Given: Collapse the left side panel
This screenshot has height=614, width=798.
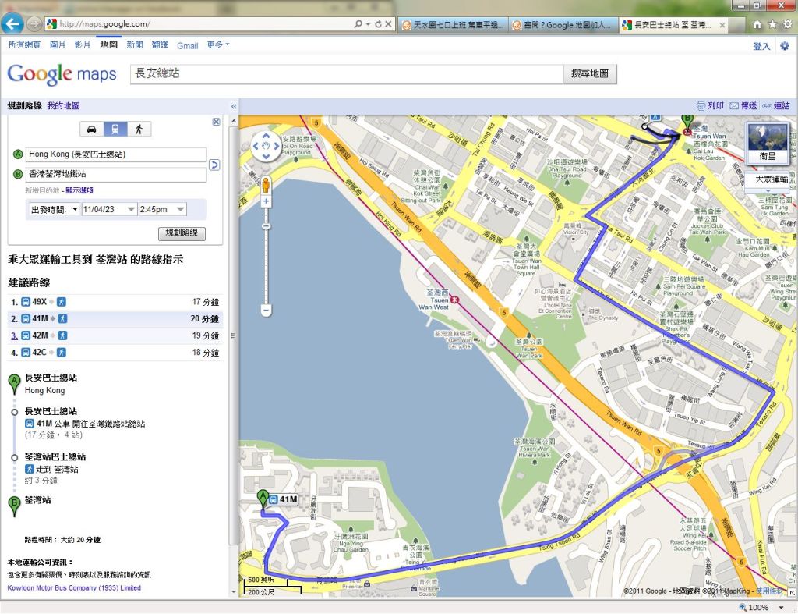Looking at the screenshot, I should click(x=234, y=107).
